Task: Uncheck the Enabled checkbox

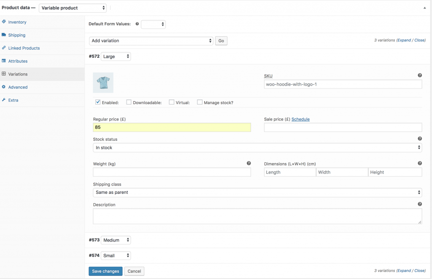Action: [98, 102]
